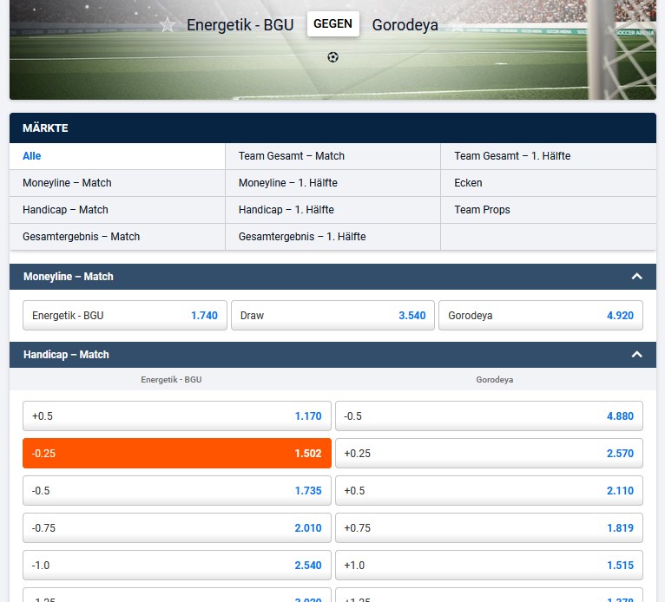This screenshot has width=665, height=602.
Task: Bet on Gorodeya moneyline 4.920
Action: point(541,315)
